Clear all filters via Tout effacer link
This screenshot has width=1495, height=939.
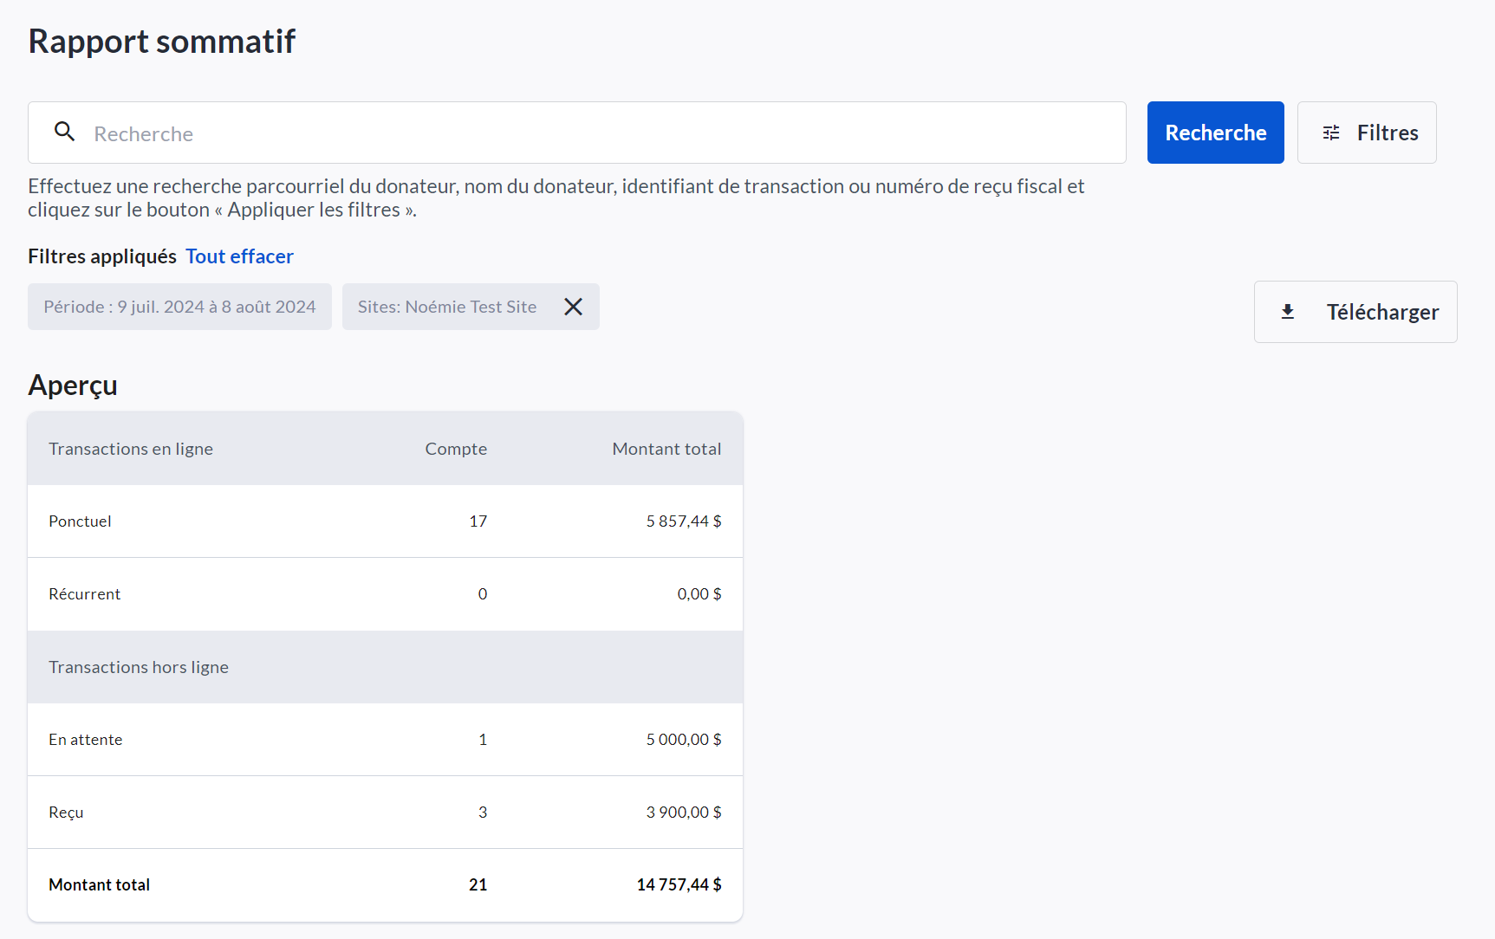(239, 256)
